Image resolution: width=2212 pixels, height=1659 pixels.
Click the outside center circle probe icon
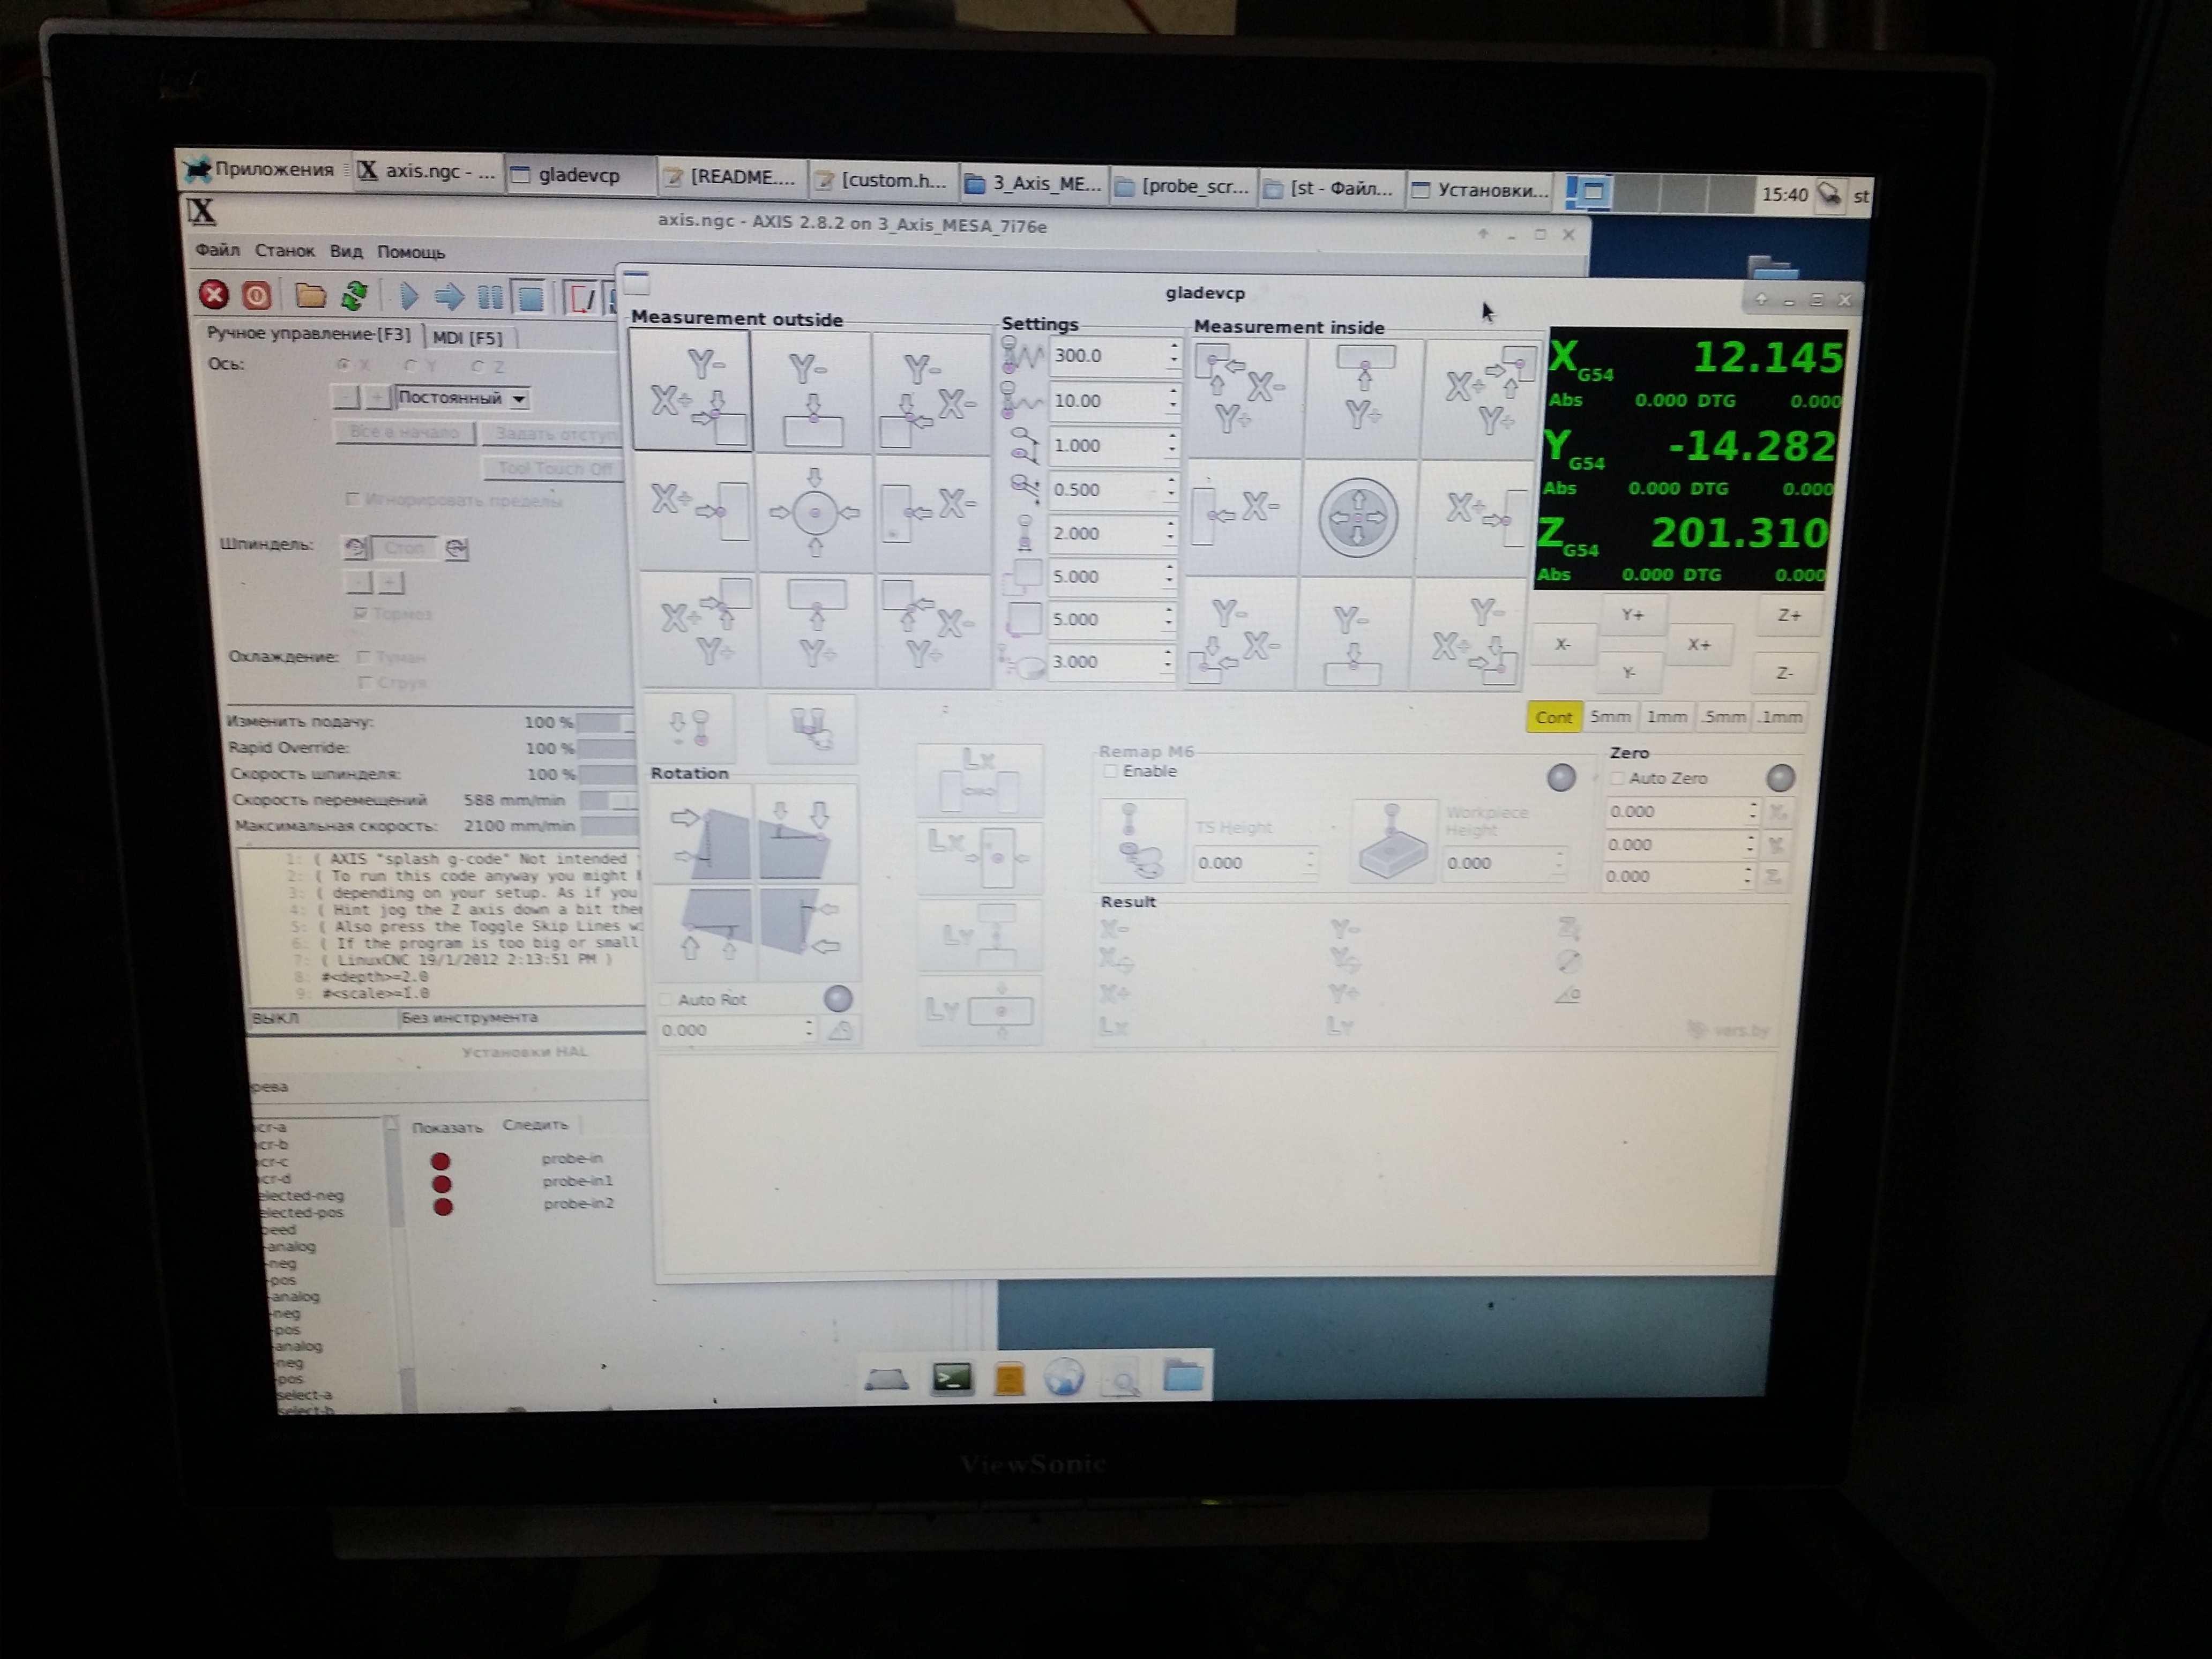(814, 513)
